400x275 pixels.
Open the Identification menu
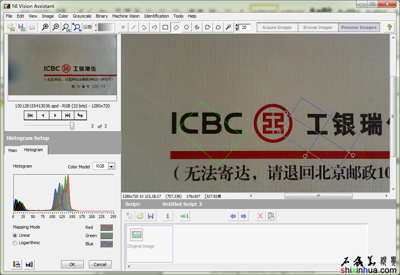157,16
